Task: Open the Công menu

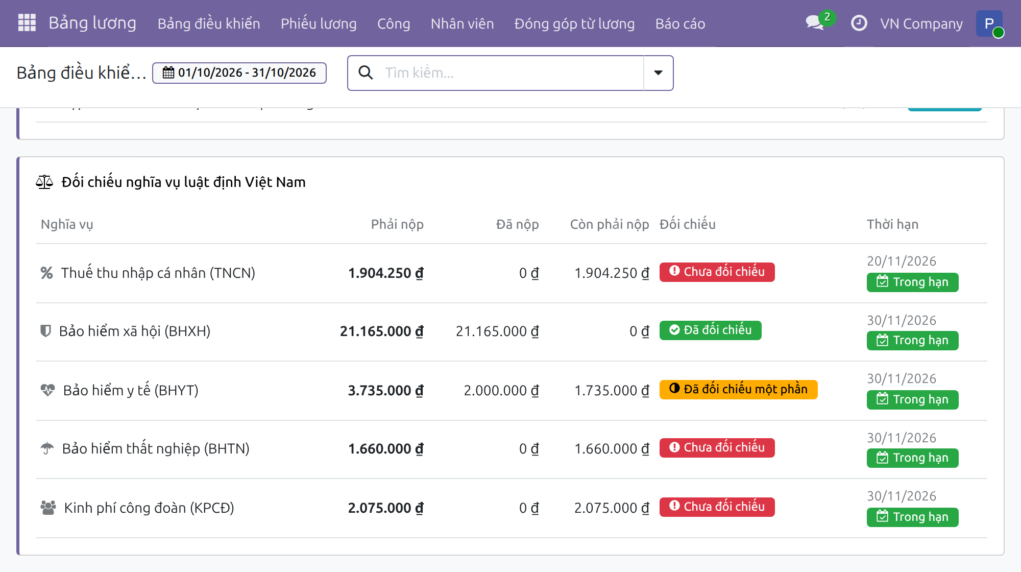Action: [x=394, y=23]
